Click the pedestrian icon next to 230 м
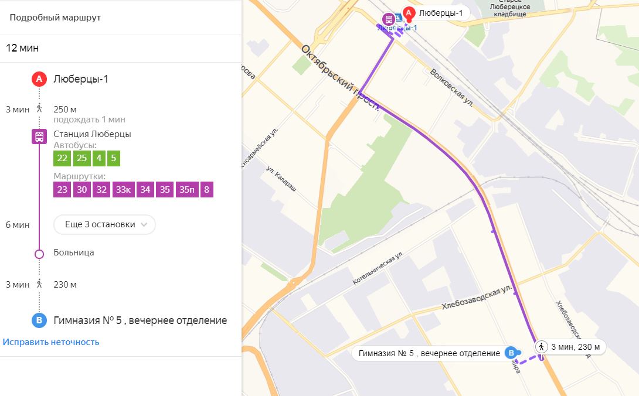639x396 pixels. [x=39, y=285]
